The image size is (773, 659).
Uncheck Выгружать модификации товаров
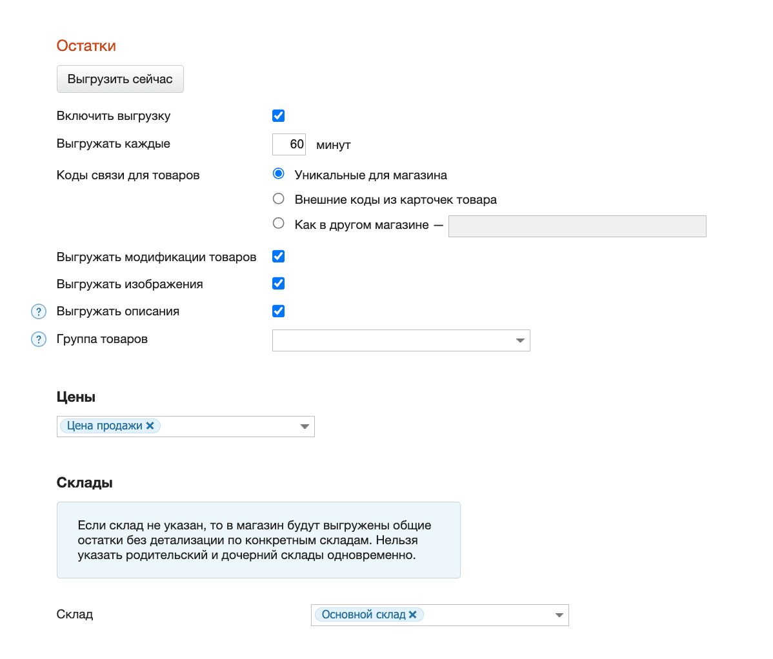[x=279, y=257]
